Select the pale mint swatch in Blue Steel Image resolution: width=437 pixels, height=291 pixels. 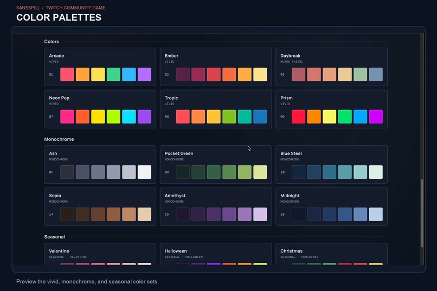376,172
